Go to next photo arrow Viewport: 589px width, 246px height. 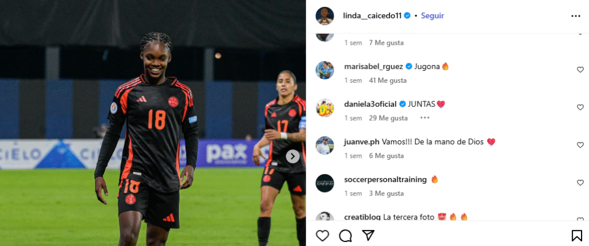[x=293, y=156]
